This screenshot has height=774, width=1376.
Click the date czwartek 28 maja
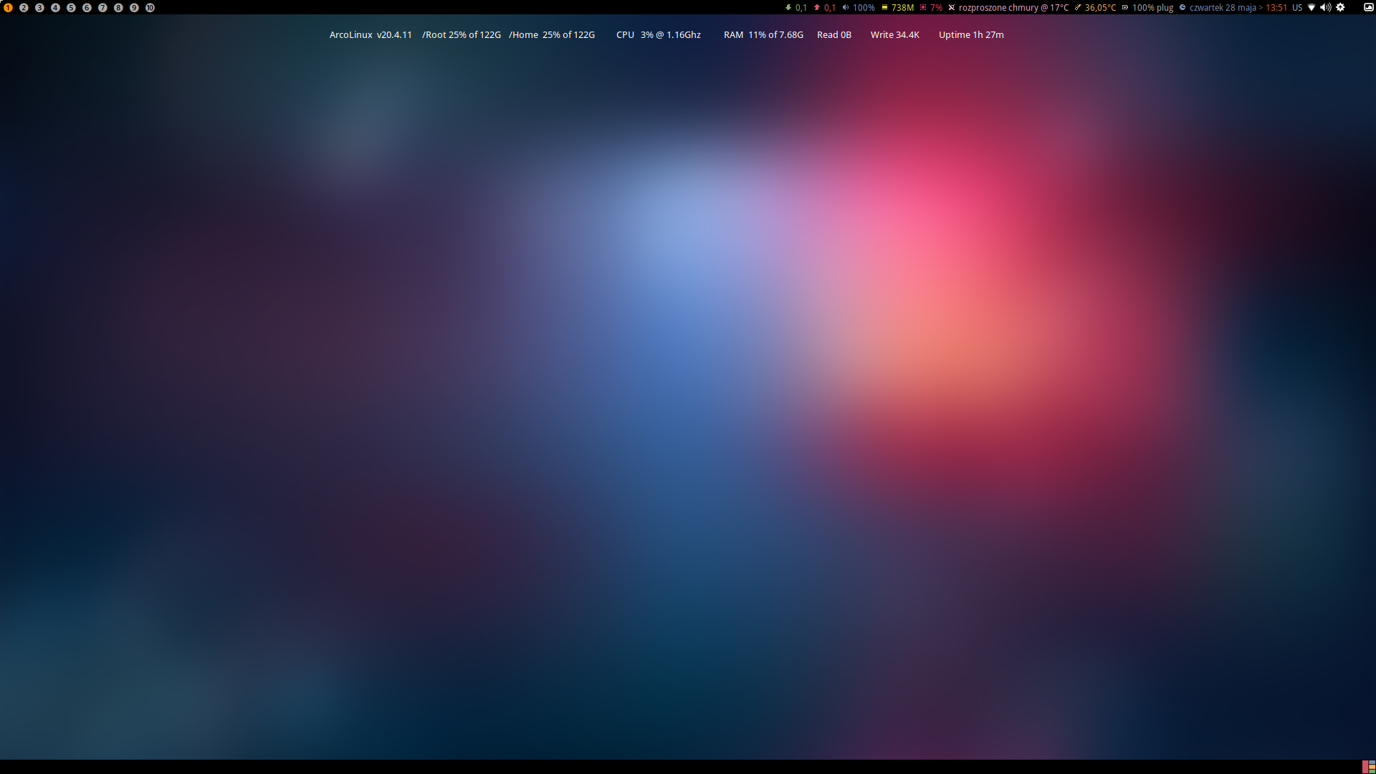(1222, 8)
